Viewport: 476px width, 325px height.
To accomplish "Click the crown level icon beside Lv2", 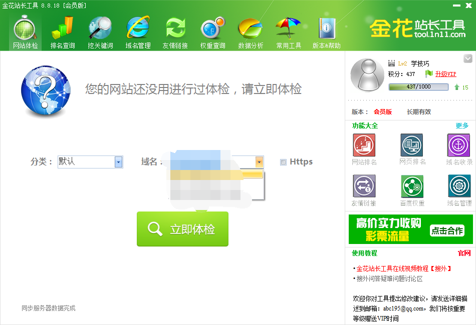I will 392,63.
